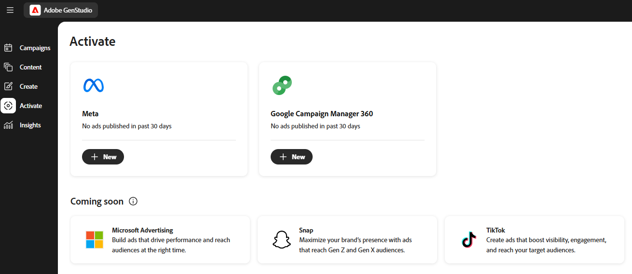Click the Meta infinity logo
632x274 pixels.
point(94,85)
